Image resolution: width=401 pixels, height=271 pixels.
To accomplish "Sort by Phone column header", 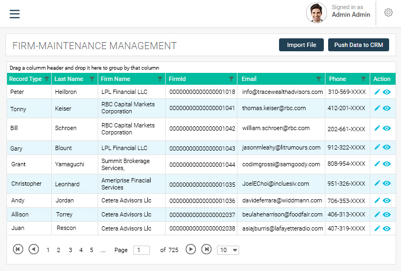I will (337, 79).
